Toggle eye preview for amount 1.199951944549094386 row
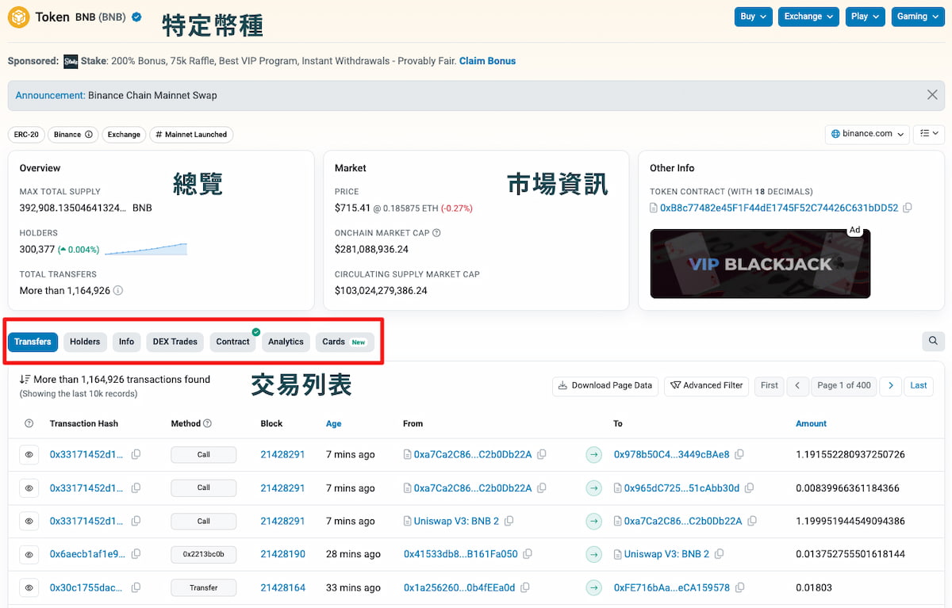 29,522
